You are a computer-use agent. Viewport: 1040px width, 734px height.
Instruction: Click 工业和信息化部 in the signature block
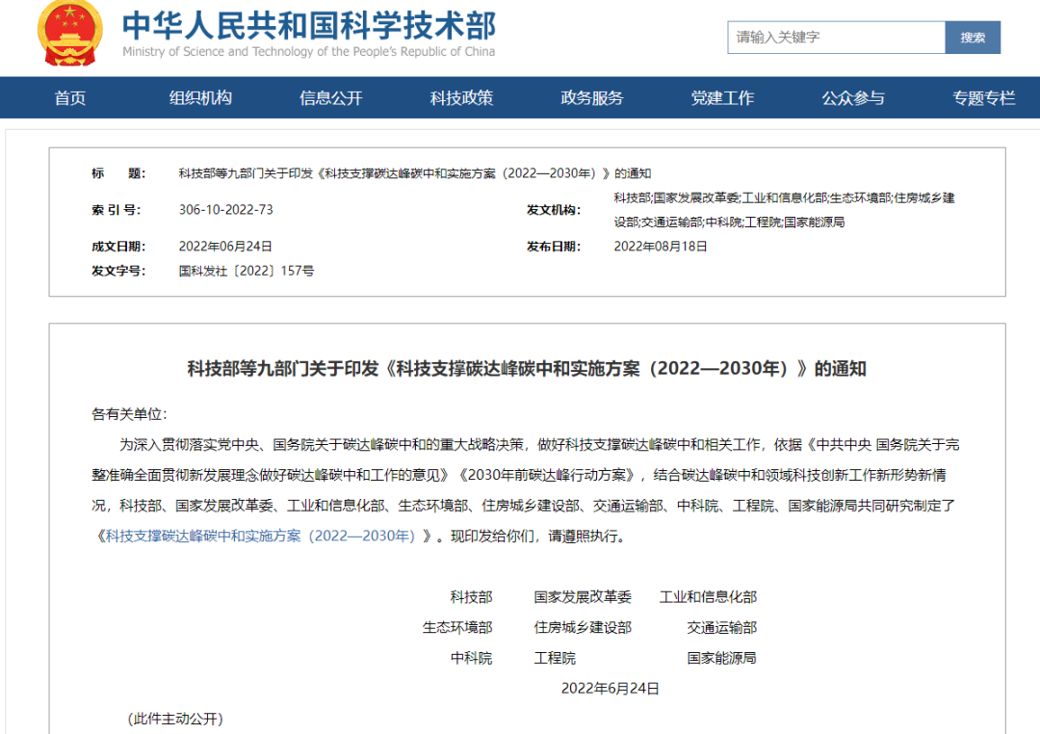708,597
